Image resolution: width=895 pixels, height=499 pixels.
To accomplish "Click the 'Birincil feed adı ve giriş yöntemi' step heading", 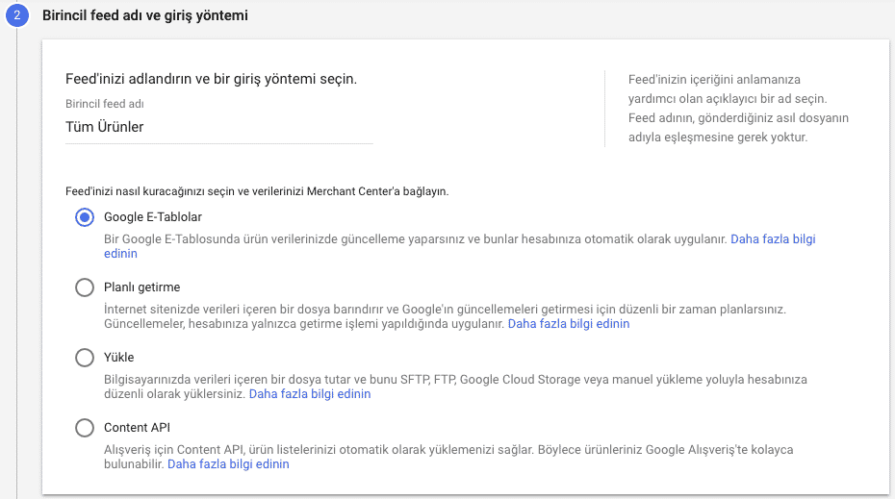I will coord(145,15).
